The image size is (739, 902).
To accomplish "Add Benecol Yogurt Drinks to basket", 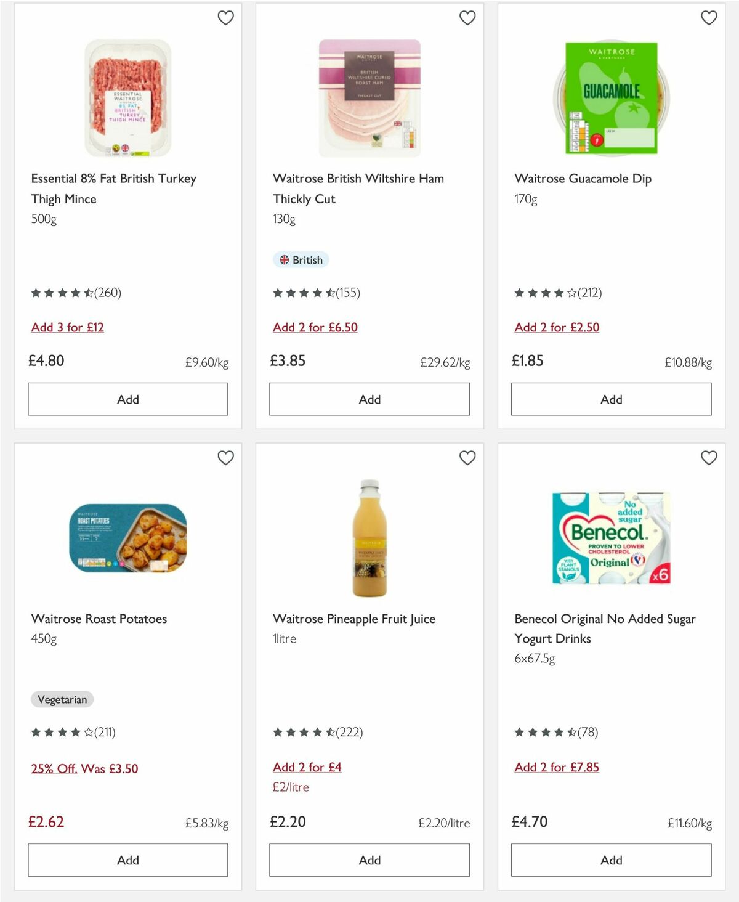I will point(610,859).
